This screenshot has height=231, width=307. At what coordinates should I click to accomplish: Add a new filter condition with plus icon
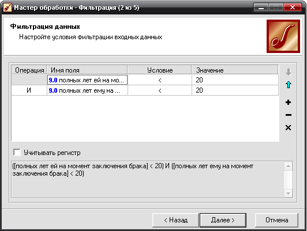288,102
